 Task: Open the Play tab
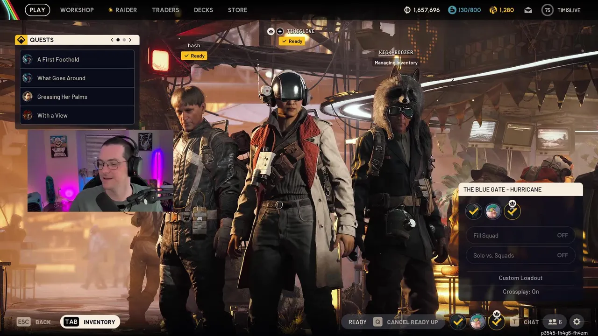click(x=37, y=10)
